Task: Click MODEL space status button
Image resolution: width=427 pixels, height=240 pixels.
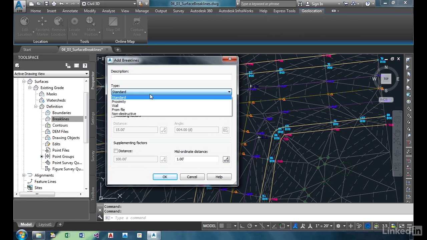Action: (209, 226)
